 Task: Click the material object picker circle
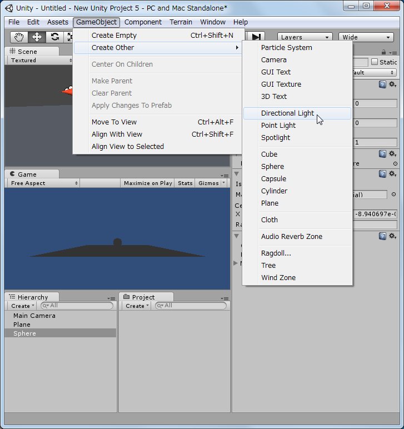[394, 194]
